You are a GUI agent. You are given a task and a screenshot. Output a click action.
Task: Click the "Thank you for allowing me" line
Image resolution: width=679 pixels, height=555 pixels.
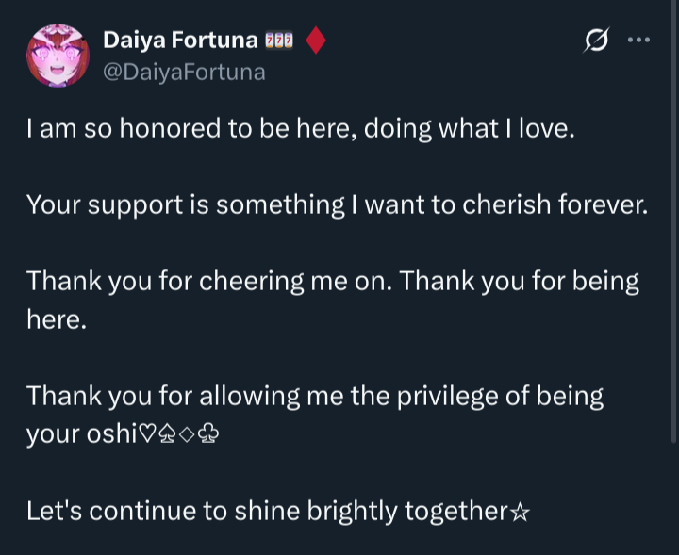click(314, 396)
